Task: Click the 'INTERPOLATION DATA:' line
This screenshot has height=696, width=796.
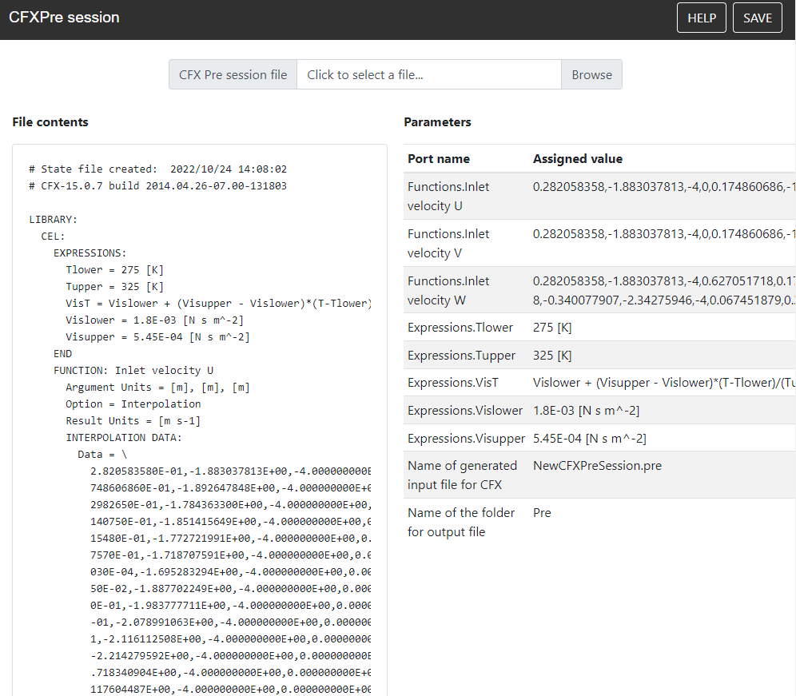Action: coord(123,437)
